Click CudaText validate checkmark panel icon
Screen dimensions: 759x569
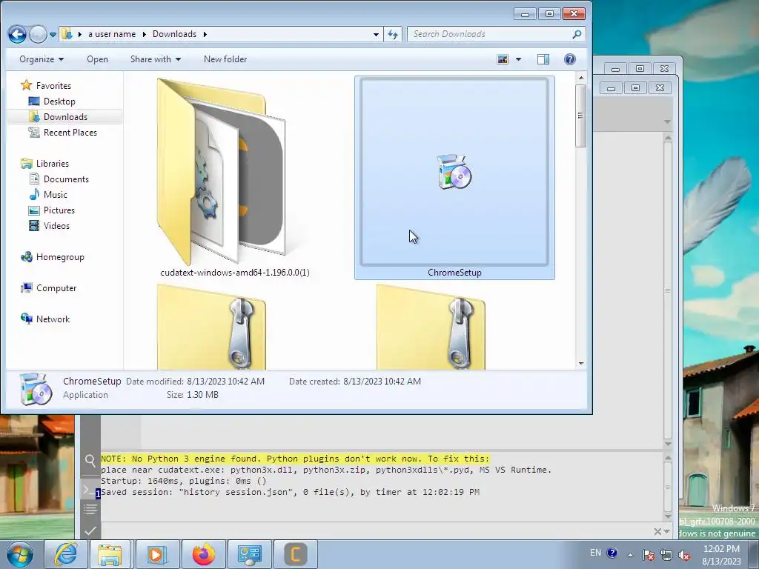90,530
